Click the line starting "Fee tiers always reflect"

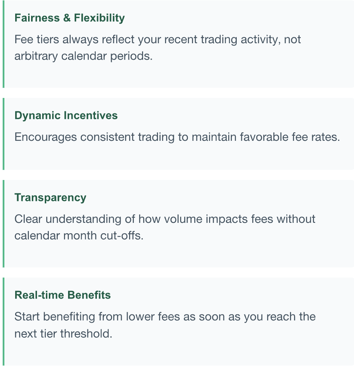click(158, 39)
